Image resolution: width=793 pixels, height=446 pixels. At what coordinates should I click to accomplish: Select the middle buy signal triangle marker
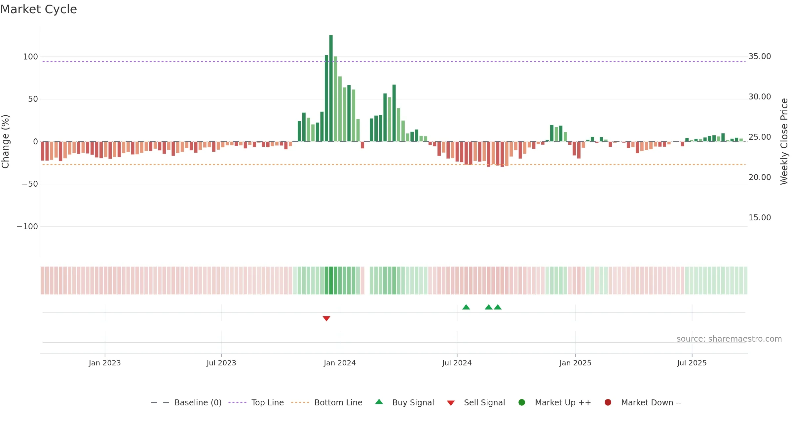489,307
